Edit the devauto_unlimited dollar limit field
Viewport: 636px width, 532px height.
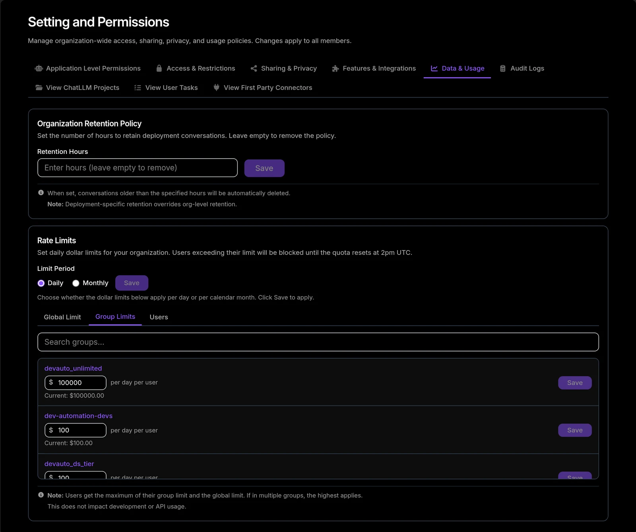point(76,382)
